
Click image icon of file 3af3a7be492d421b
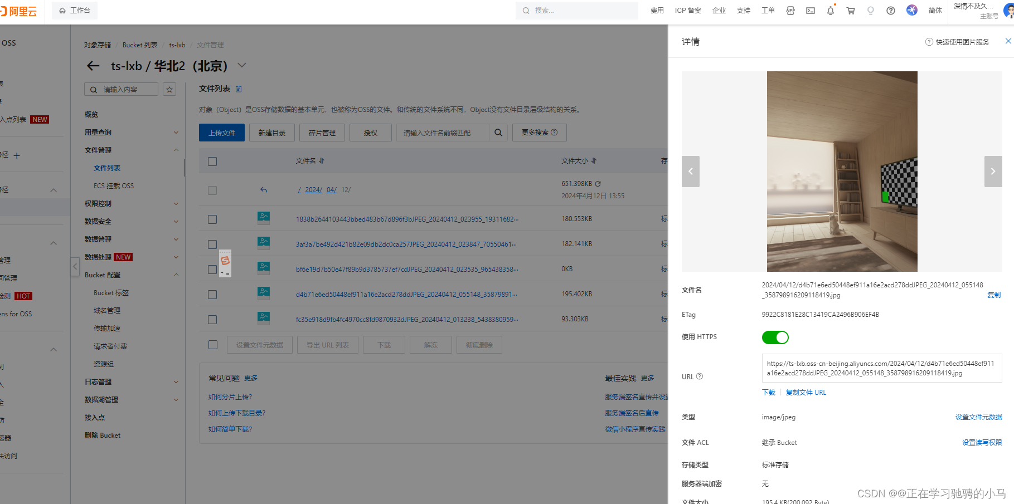(264, 242)
